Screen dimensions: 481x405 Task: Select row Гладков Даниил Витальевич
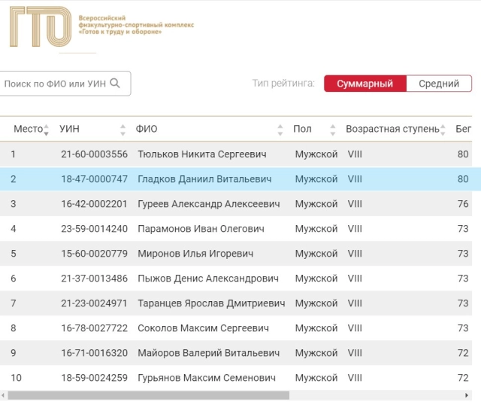click(240, 179)
